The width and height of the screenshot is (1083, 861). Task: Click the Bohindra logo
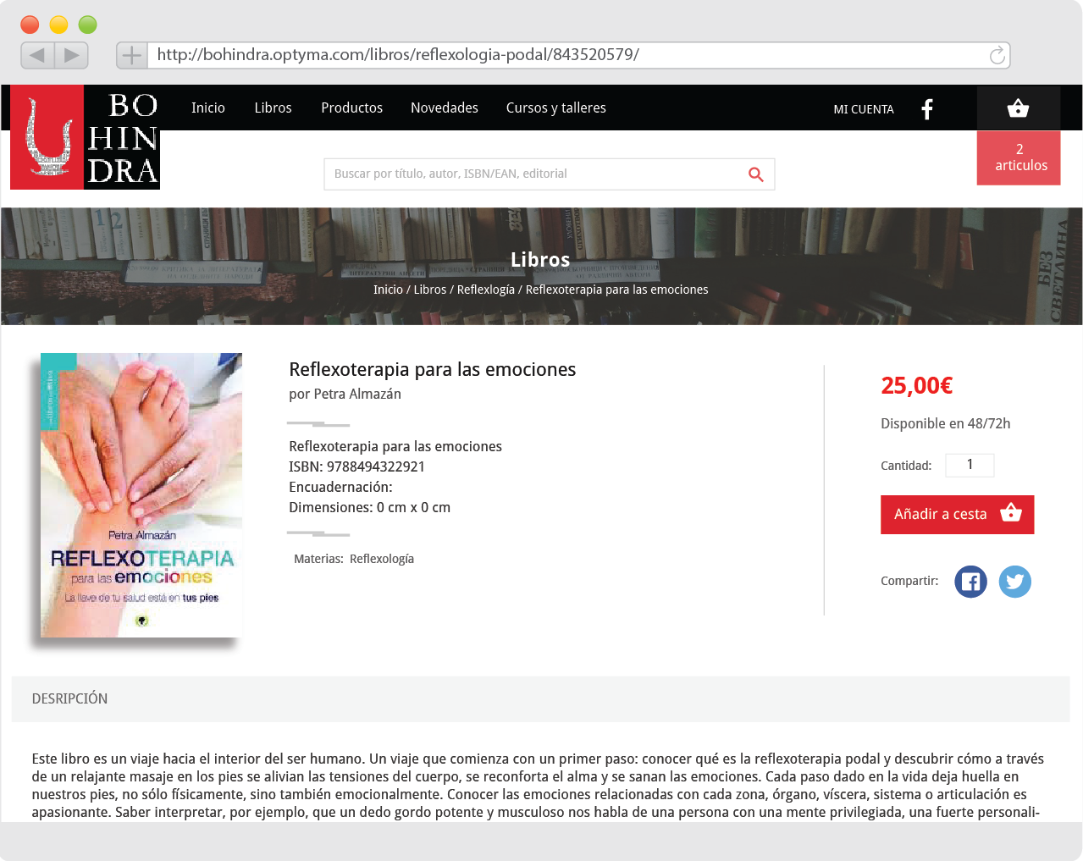(85, 137)
